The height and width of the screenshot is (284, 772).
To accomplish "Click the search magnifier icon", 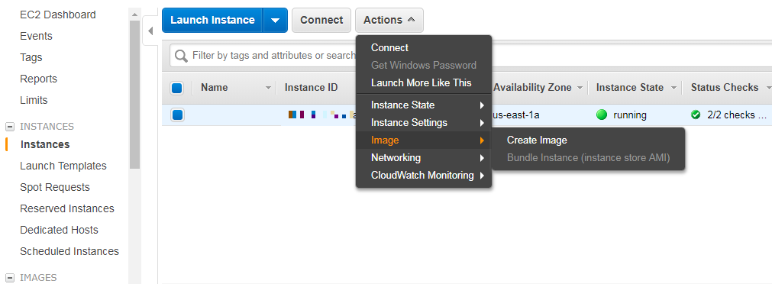I will click(x=181, y=56).
